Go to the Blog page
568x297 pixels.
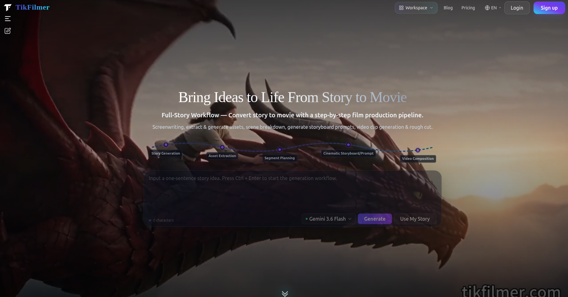(448, 8)
